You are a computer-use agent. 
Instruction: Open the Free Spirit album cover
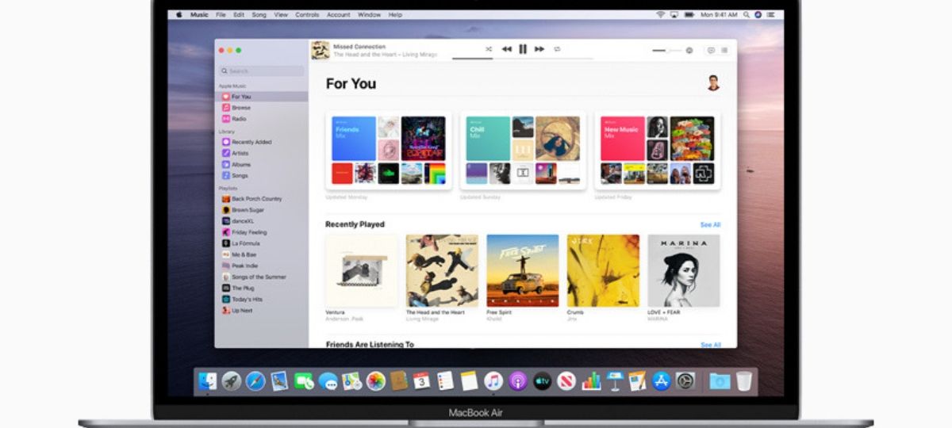[x=522, y=270]
